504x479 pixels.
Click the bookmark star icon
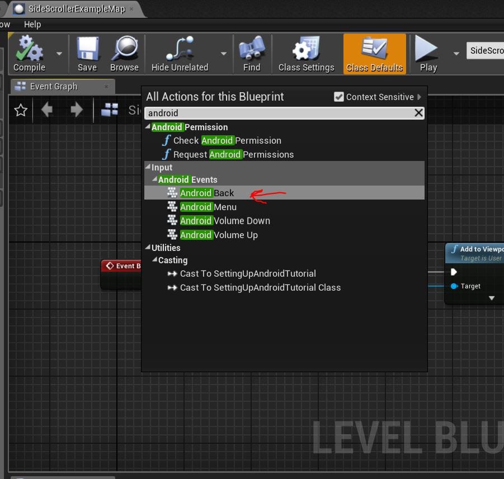(x=21, y=110)
